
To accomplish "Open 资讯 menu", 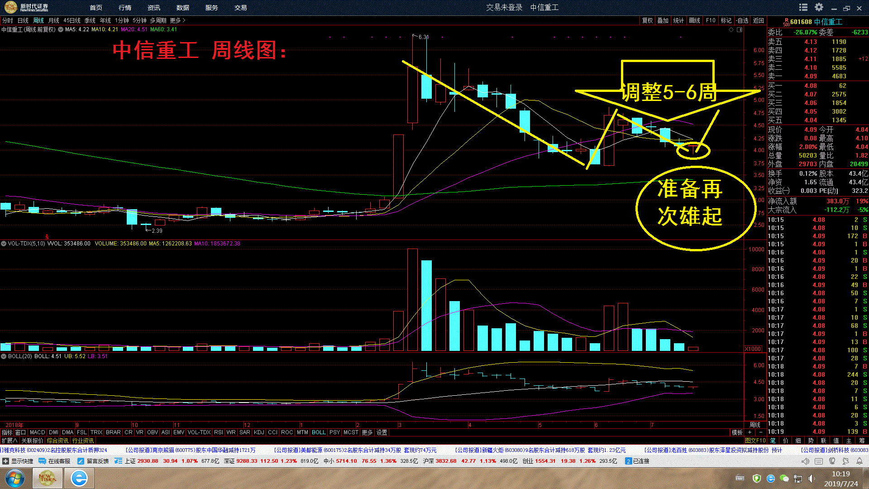I will [x=154, y=8].
